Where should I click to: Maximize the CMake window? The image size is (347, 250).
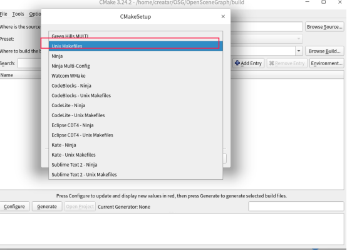pos(324,2)
